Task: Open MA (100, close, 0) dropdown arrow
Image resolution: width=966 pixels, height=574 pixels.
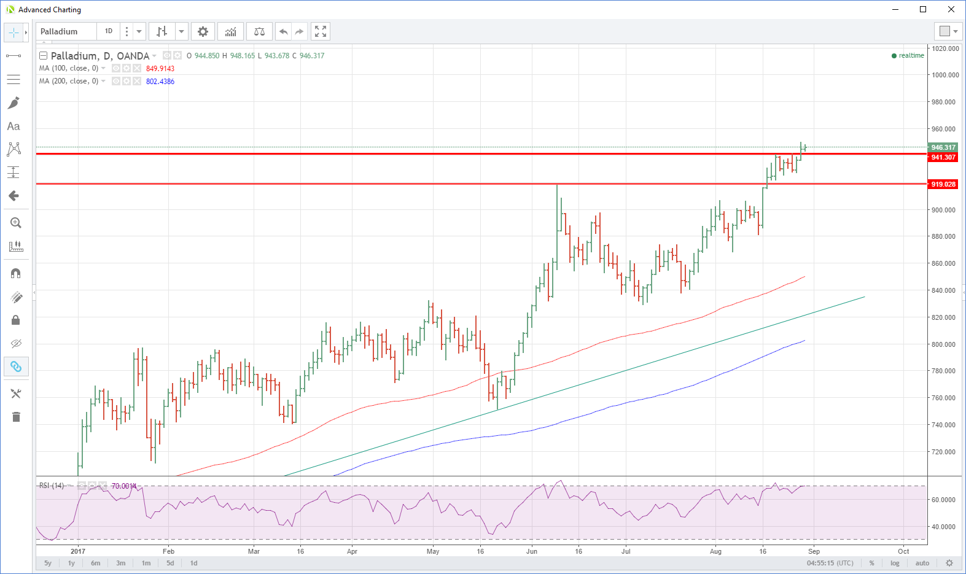Action: (x=103, y=68)
